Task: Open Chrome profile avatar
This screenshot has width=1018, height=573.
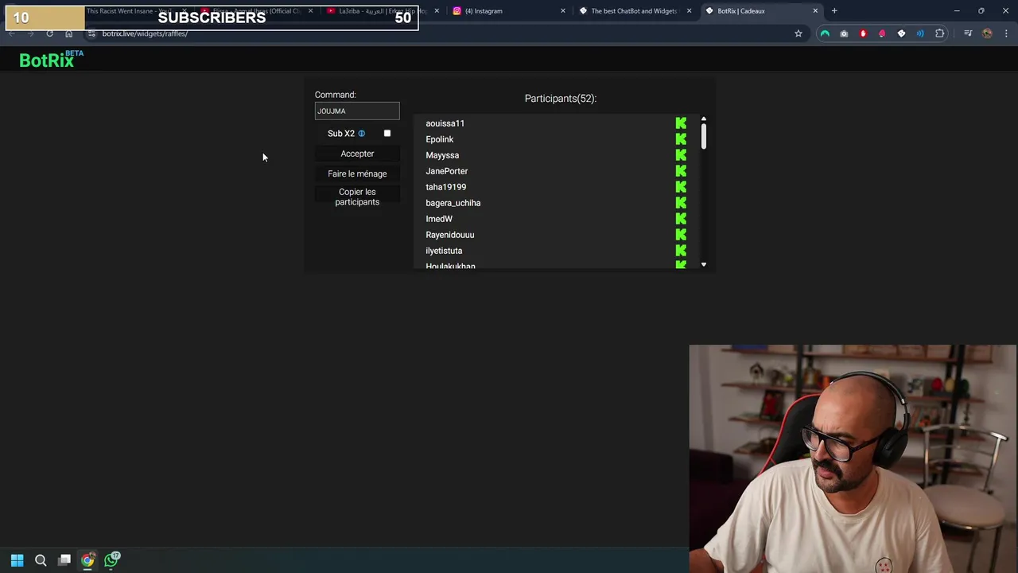Action: point(987,33)
